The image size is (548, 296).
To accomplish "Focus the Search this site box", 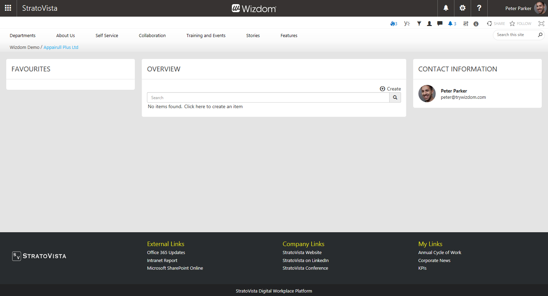I will pos(516,35).
